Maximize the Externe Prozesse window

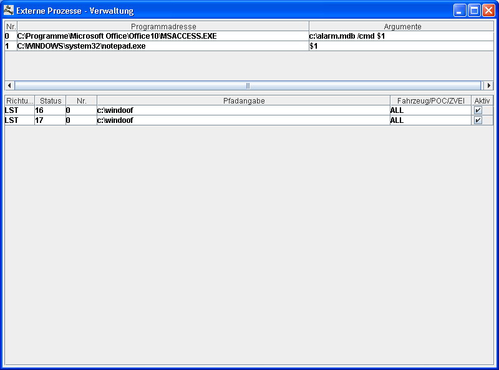point(474,11)
